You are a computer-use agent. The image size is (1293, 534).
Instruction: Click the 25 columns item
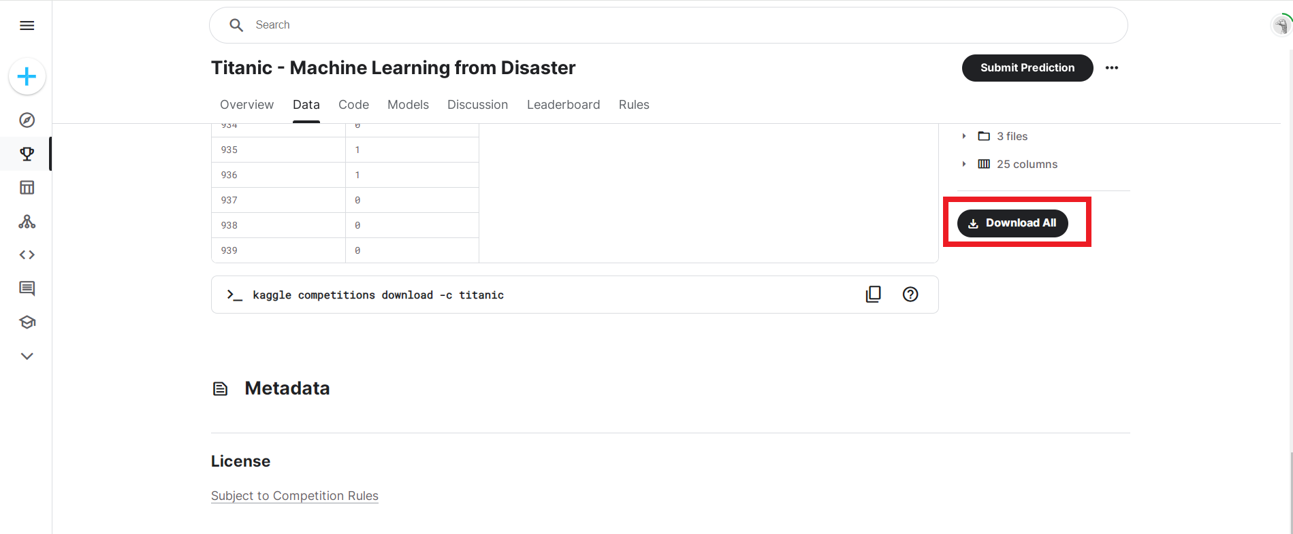(1018, 164)
